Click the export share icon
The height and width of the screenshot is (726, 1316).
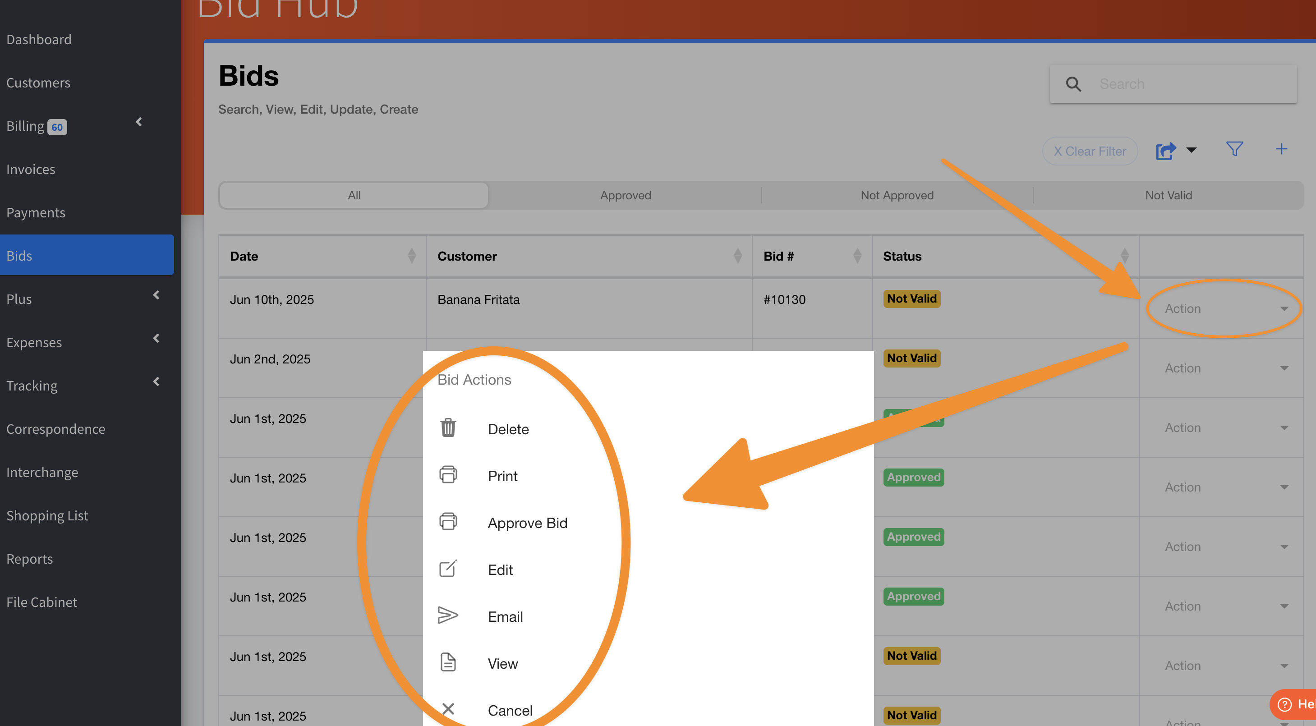tap(1166, 151)
